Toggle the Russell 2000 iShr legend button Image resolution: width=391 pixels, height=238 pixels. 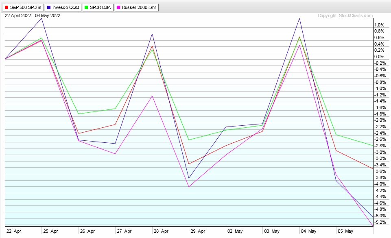tap(136, 7)
